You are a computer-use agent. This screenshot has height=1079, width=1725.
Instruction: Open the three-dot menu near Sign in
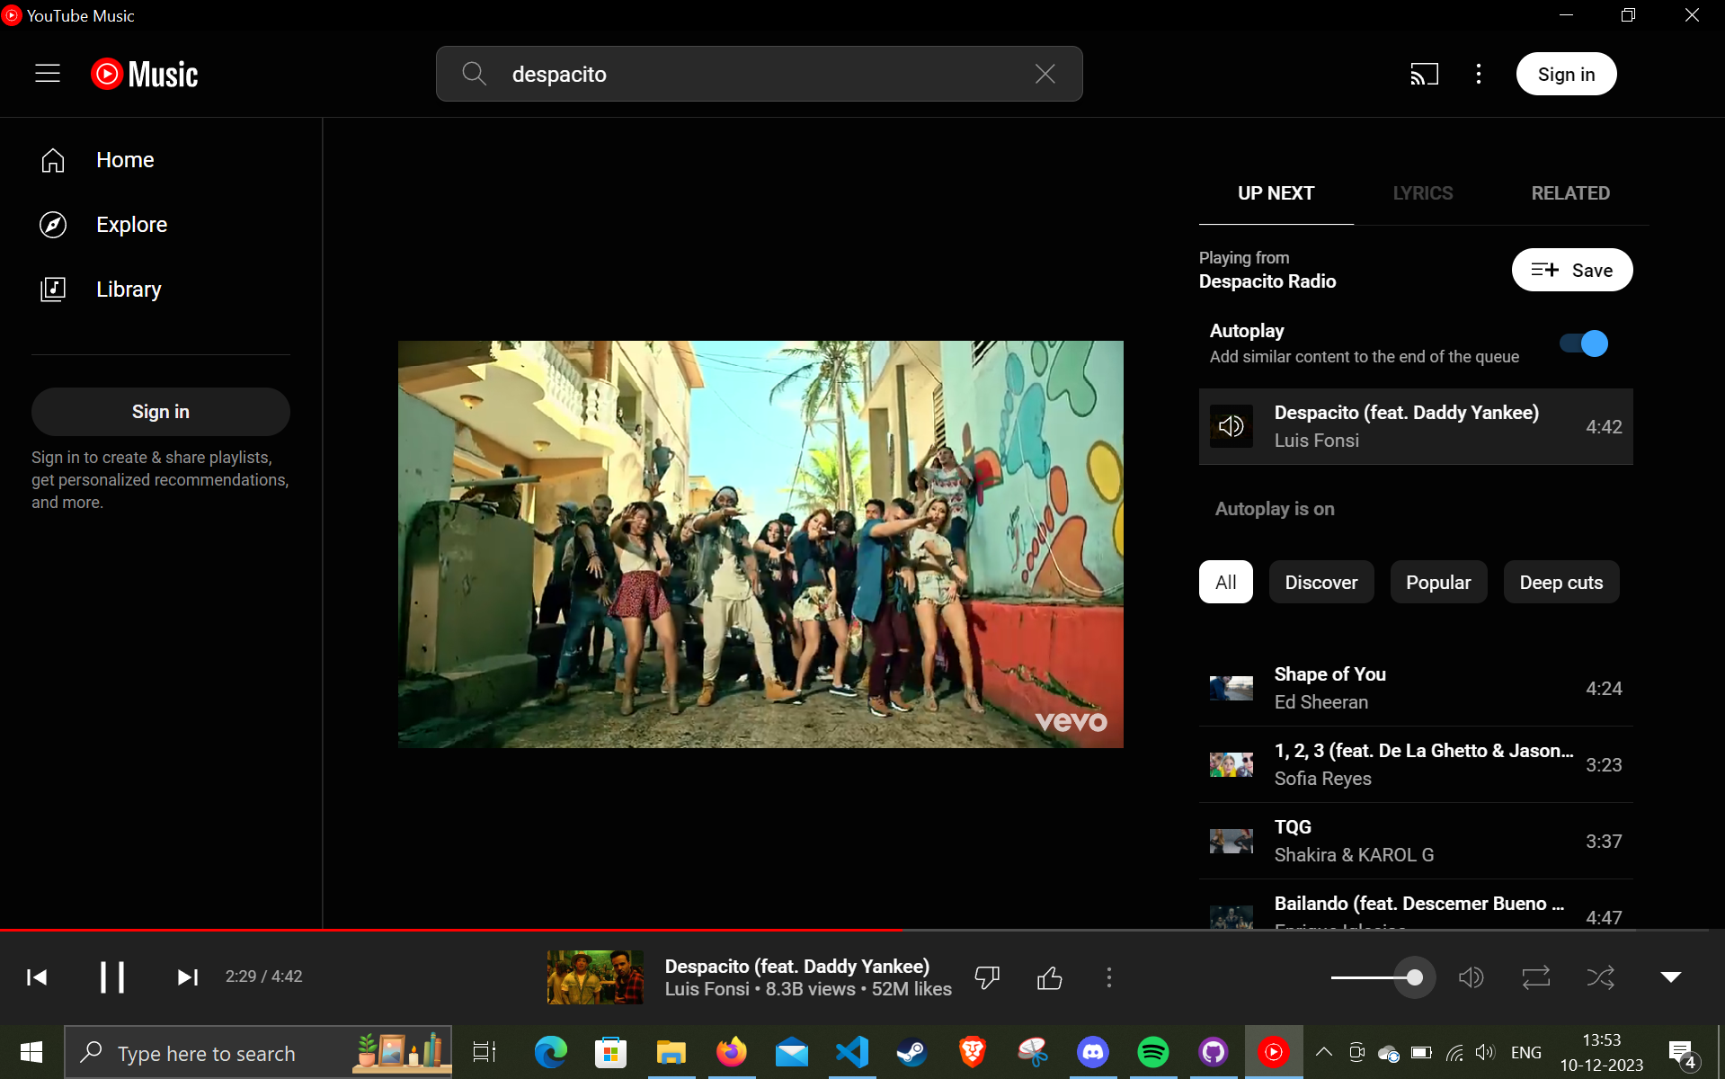(1477, 74)
